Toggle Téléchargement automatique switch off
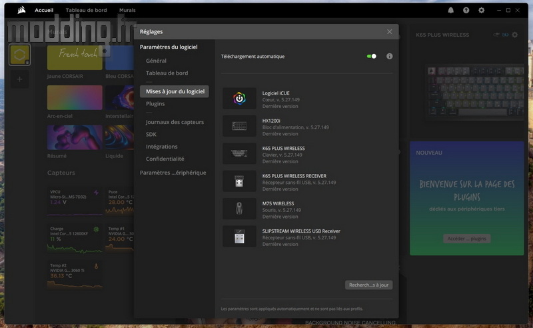This screenshot has width=533, height=328. 372,56
